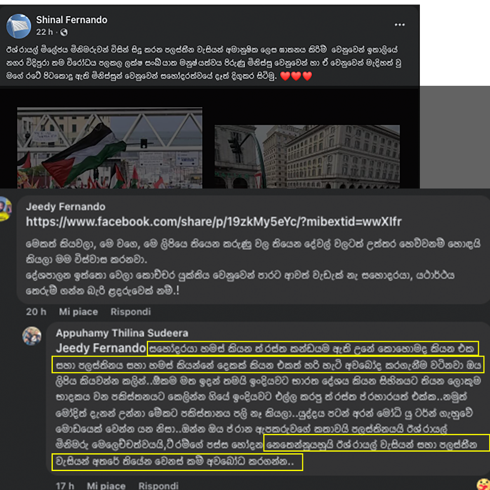The height and width of the screenshot is (490, 490).
Task: Click the reaction emoji on the reply
Action: pos(483,484)
